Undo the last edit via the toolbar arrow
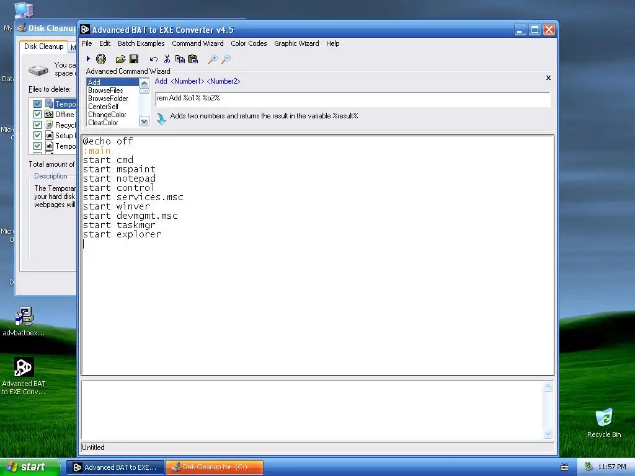This screenshot has width=635, height=476. click(154, 59)
